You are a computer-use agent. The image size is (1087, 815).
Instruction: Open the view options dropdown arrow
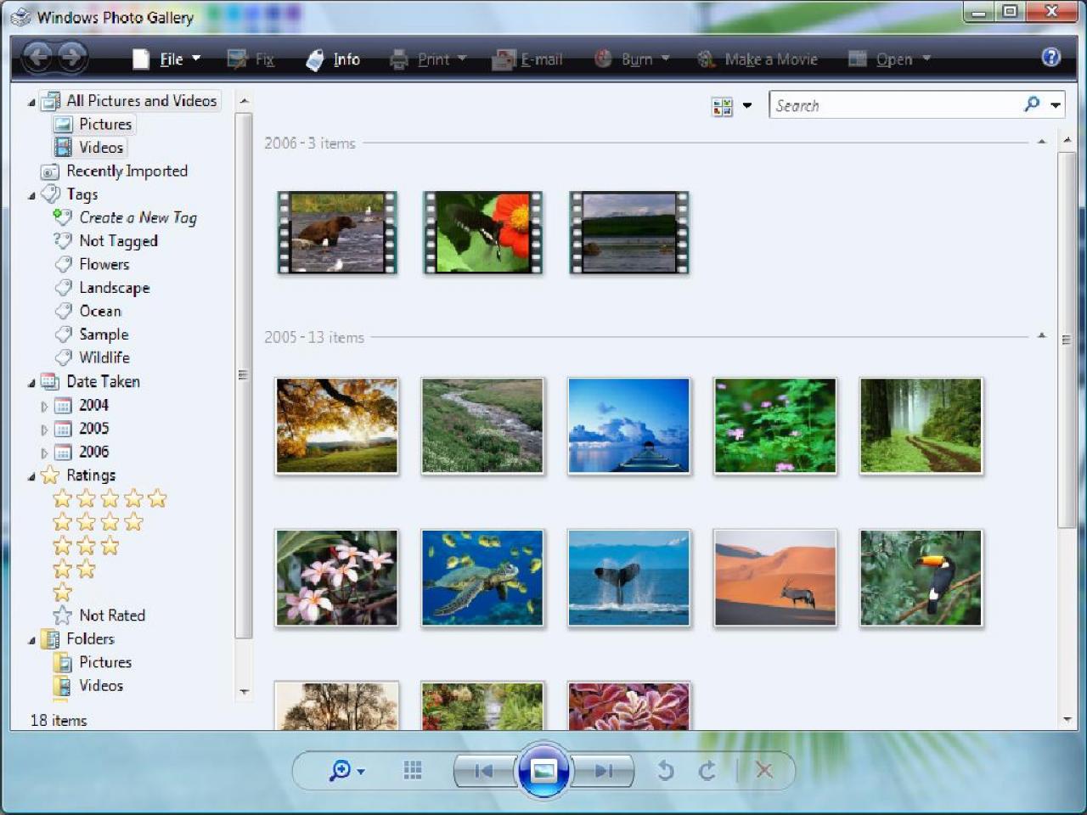(x=747, y=106)
